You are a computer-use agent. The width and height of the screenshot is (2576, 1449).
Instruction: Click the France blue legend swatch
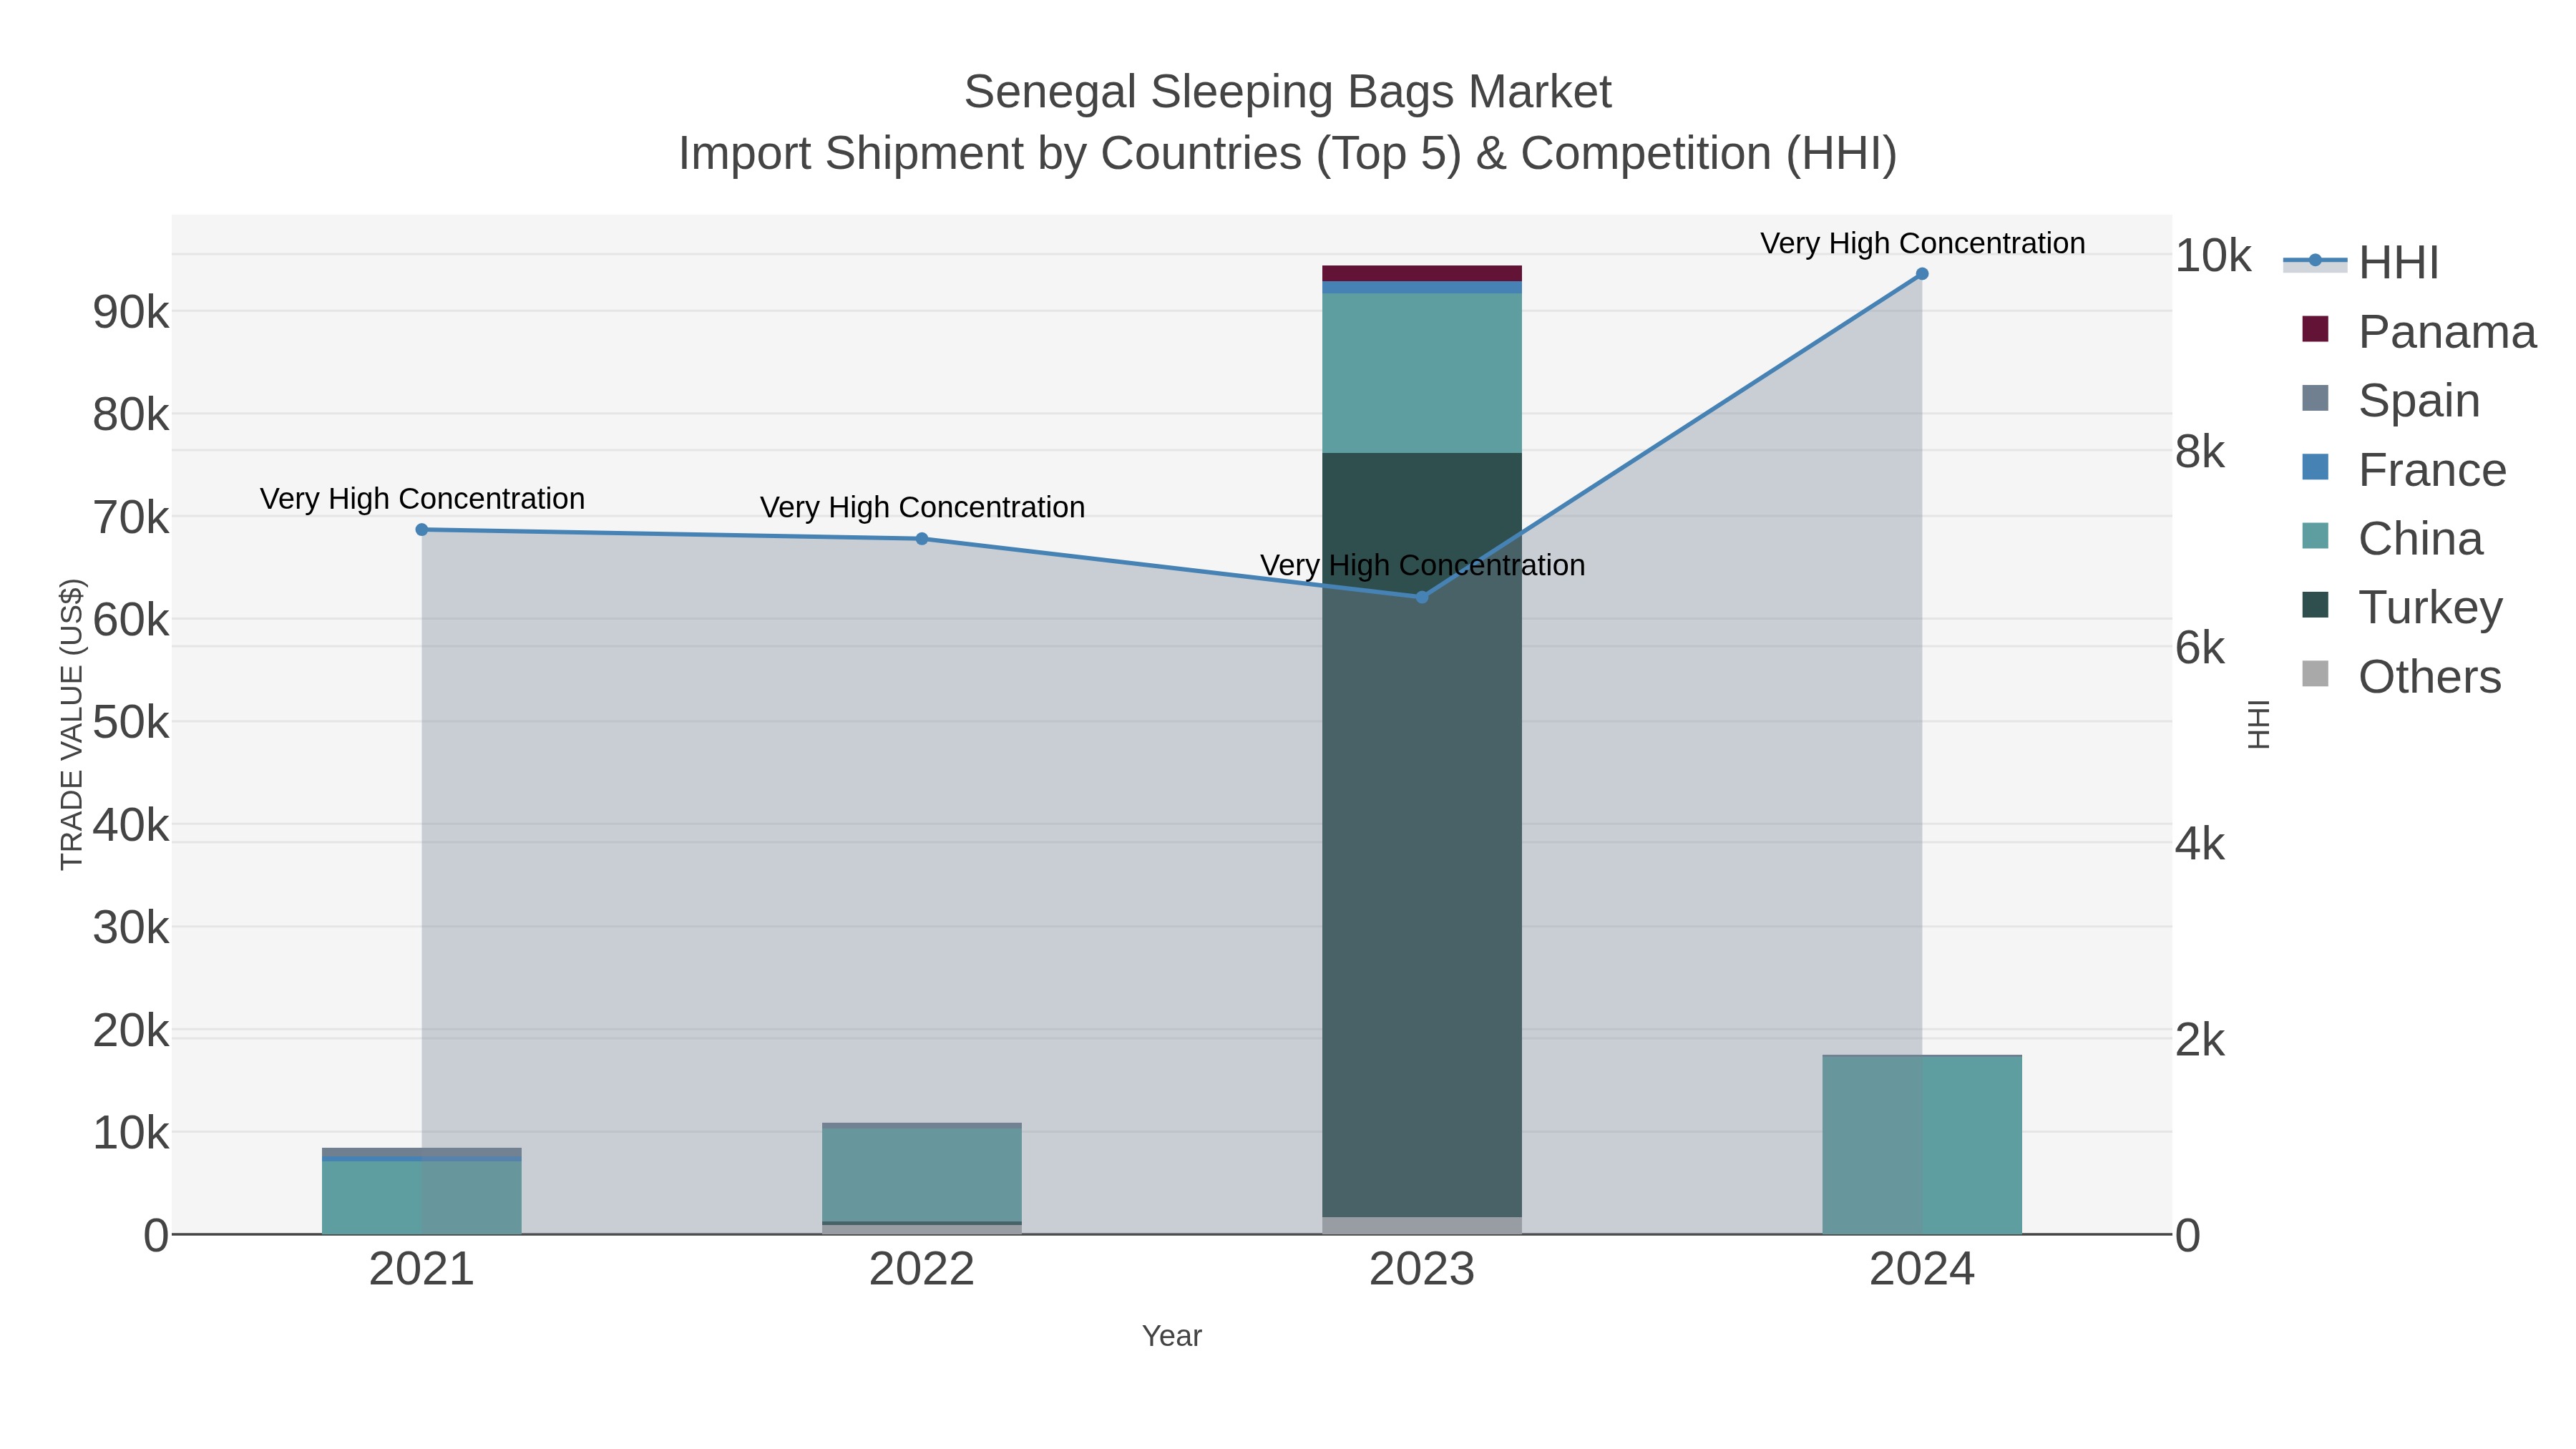click(x=2315, y=467)
